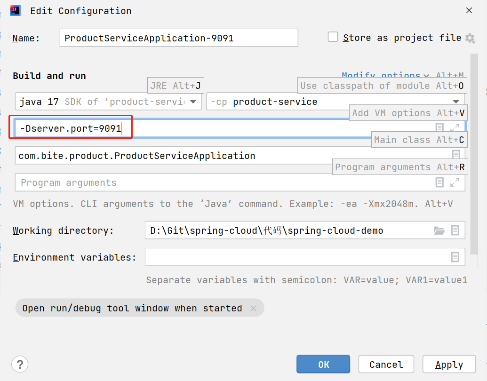Insert macro in Working directory field
487x381 pixels.
455,230
